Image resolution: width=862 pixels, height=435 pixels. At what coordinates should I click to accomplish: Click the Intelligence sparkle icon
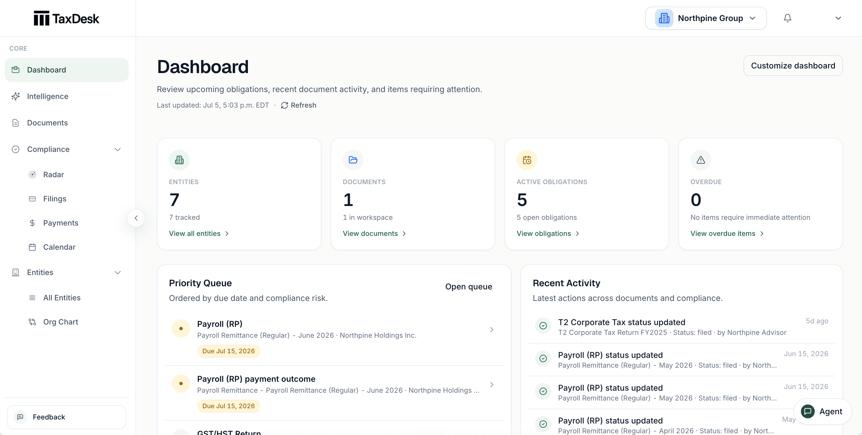click(x=16, y=96)
